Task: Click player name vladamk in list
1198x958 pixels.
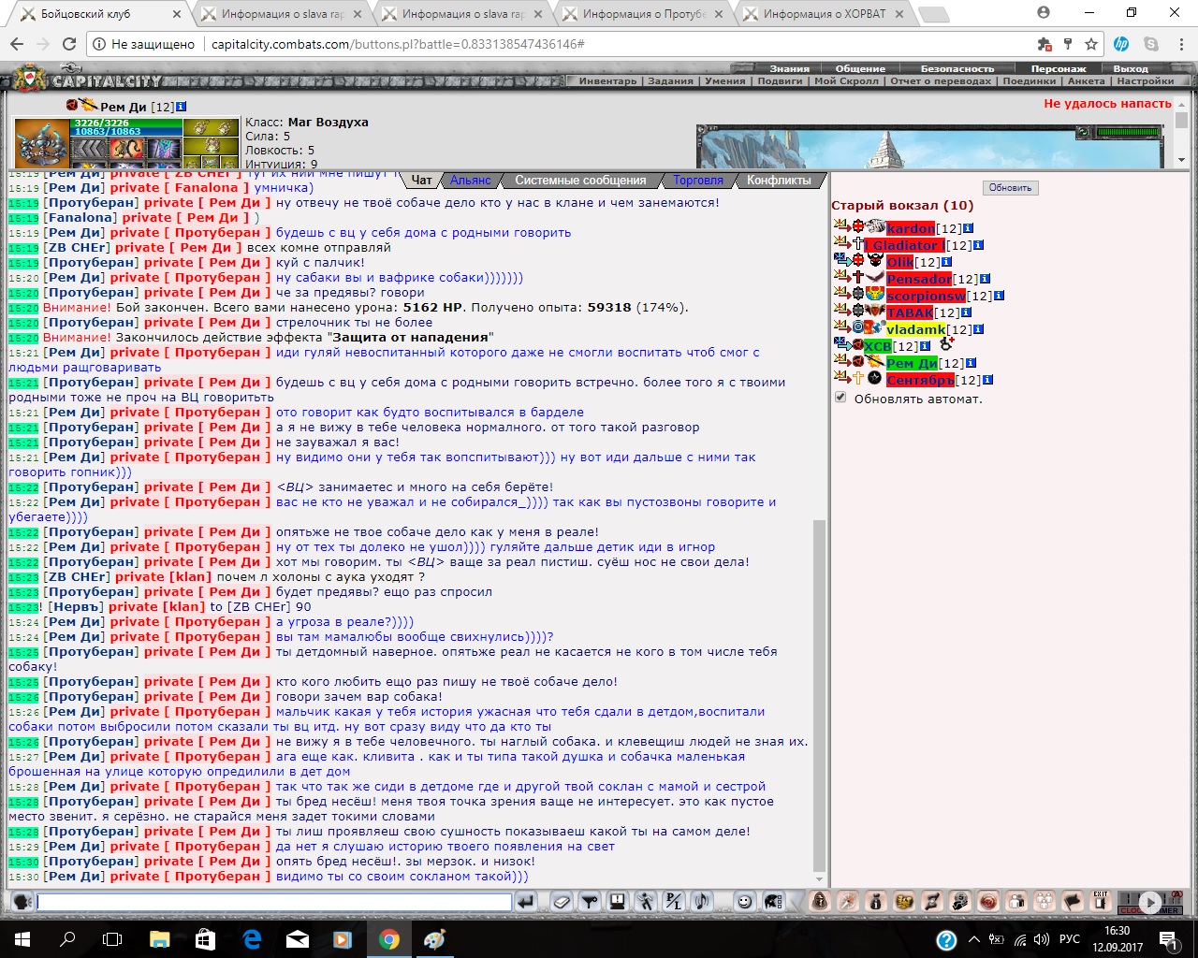Action: [x=916, y=329]
